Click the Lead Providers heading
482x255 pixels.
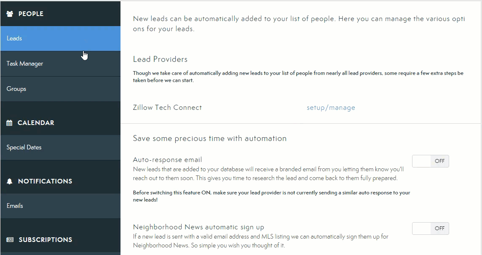click(160, 59)
